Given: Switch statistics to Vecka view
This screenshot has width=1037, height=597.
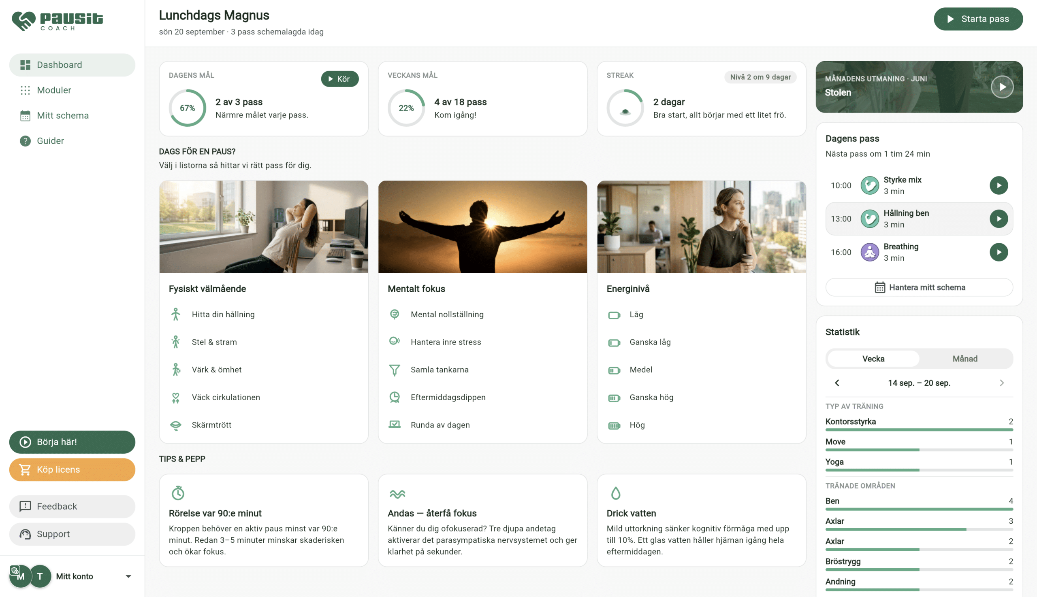Looking at the screenshot, I should [x=873, y=359].
